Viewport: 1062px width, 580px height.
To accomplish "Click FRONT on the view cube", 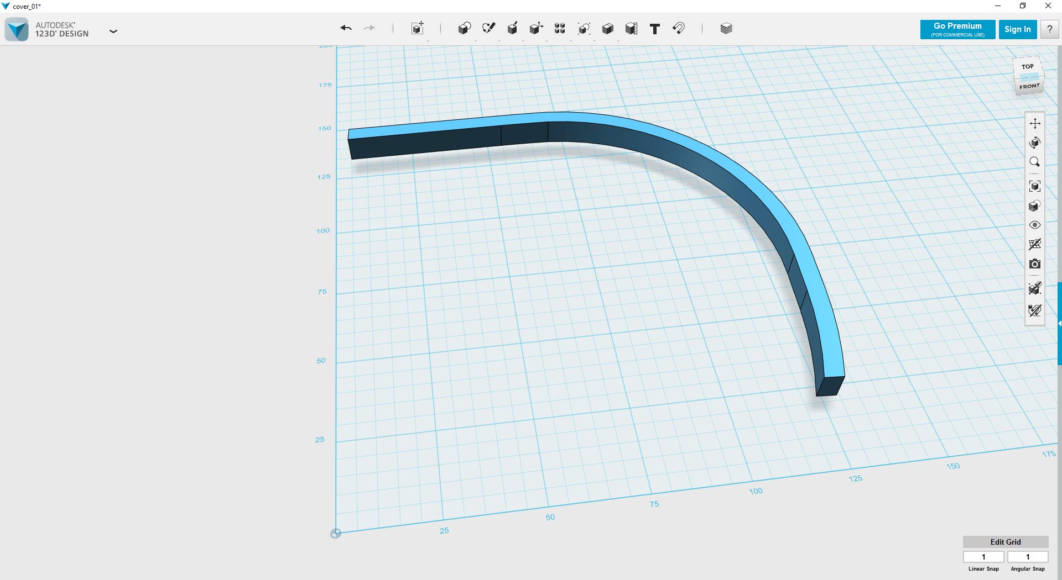I will click(x=1029, y=86).
